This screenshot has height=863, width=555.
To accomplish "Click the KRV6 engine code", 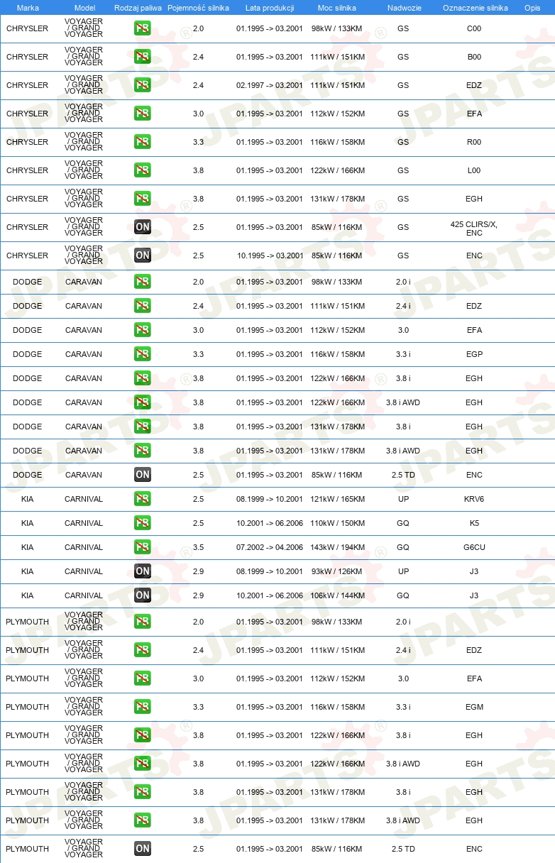I will [x=474, y=499].
